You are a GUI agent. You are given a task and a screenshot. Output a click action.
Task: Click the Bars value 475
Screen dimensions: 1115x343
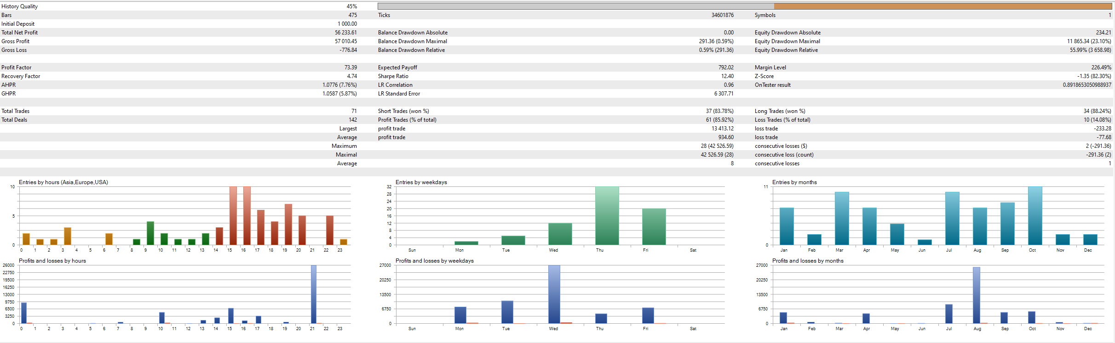(353, 15)
